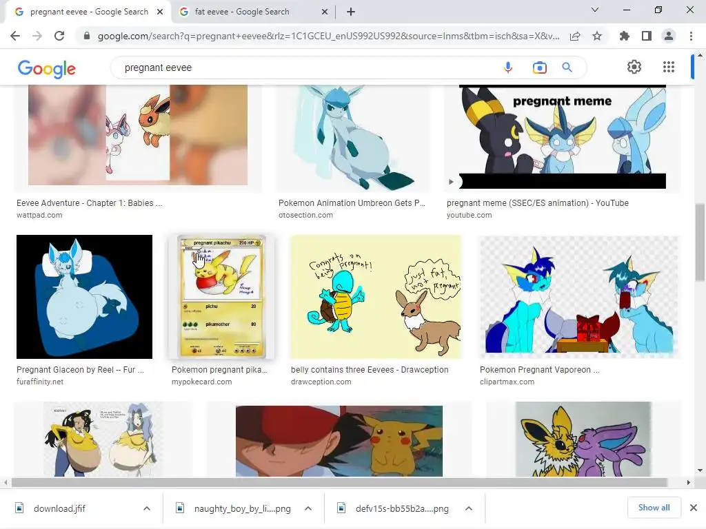Click 'Show all' downloads button
The width and height of the screenshot is (706, 529).
point(654,508)
